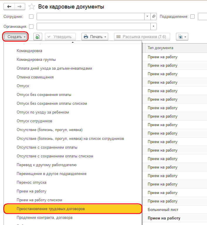Enable the Организация filter checkbox

pyautogui.click(x=31, y=27)
